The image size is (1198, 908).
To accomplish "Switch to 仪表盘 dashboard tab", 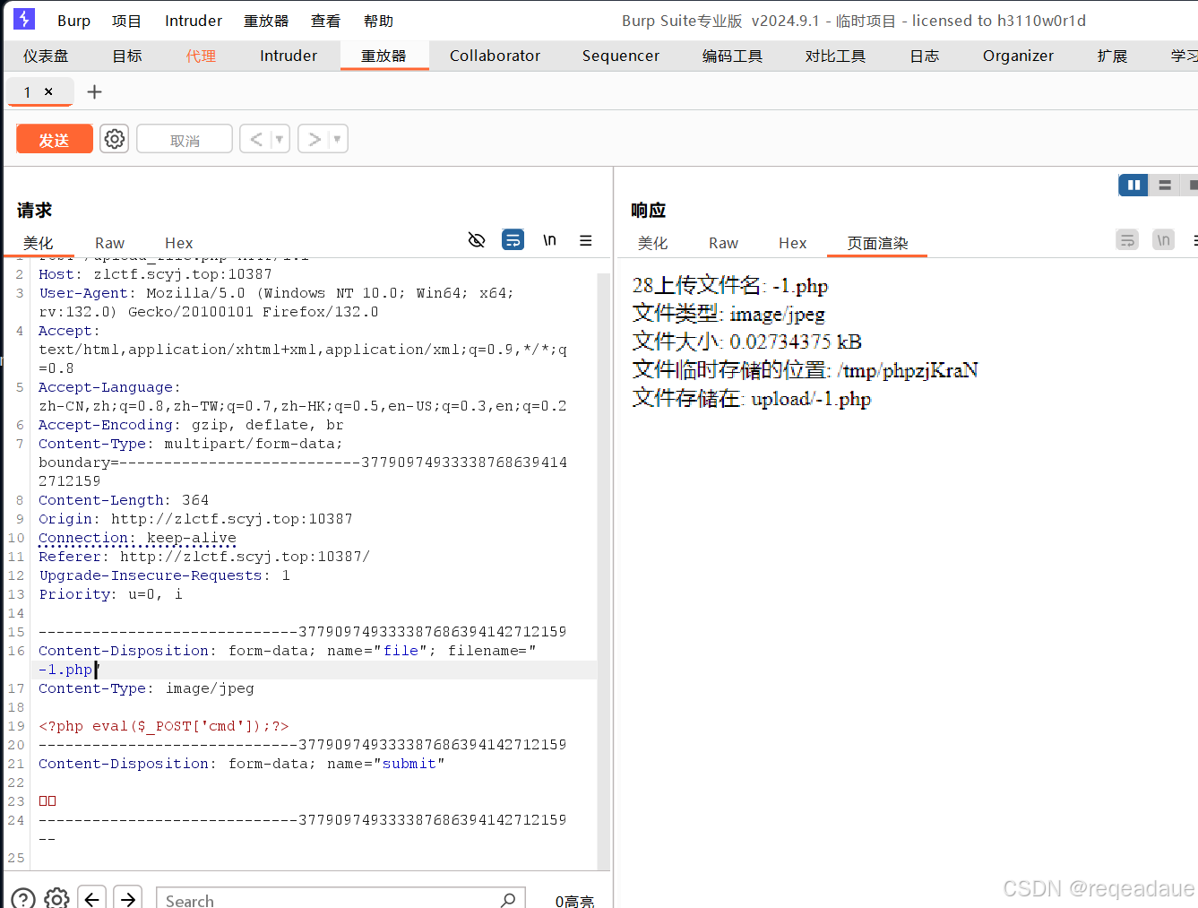I will tap(46, 56).
